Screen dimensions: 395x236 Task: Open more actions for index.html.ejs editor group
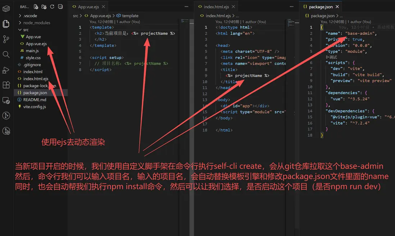tap(291, 7)
